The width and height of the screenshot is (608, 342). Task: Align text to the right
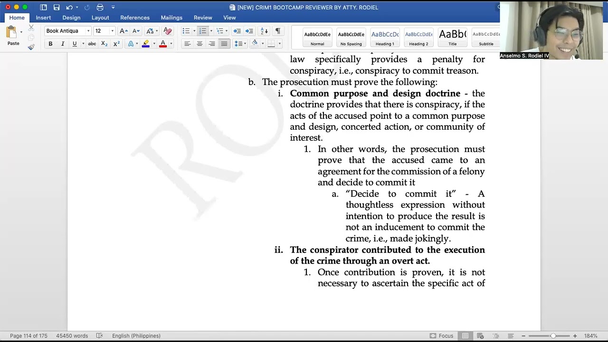(x=212, y=44)
